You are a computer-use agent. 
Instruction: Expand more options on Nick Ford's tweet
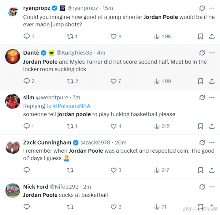212,187
